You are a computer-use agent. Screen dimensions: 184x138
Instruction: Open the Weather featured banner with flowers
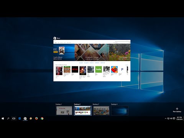(120, 52)
